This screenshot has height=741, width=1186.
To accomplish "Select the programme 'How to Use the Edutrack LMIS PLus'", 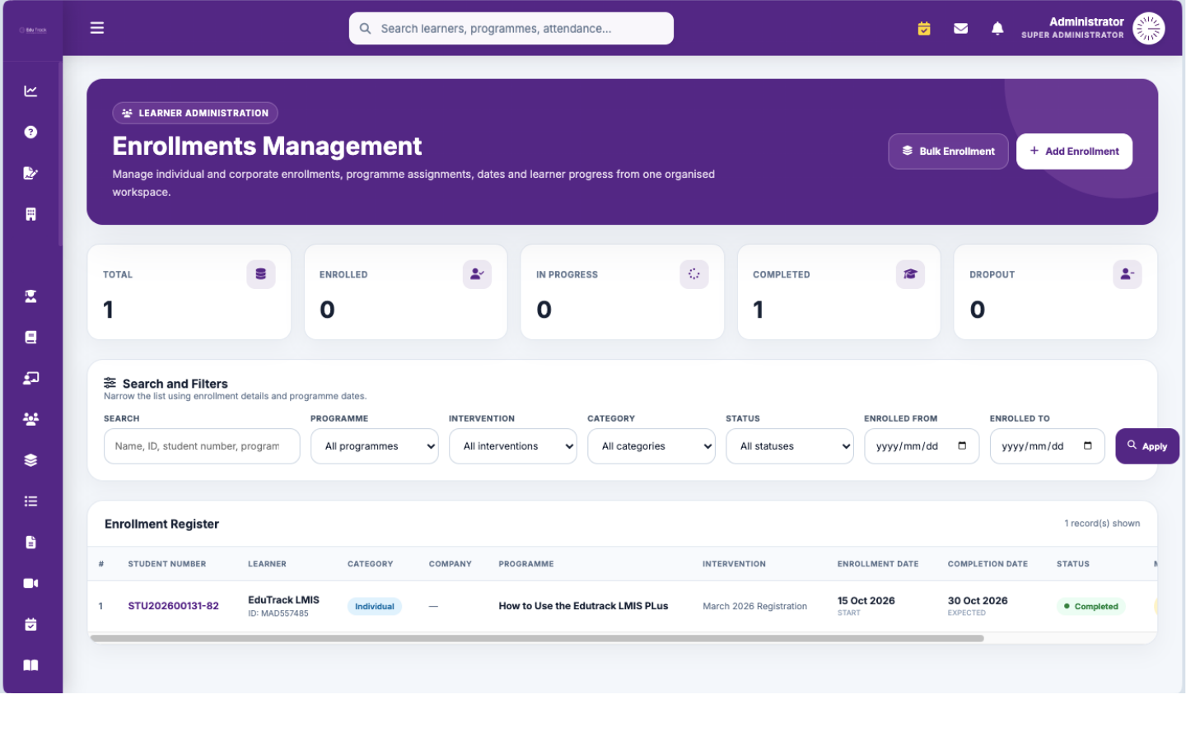I will pos(583,607).
